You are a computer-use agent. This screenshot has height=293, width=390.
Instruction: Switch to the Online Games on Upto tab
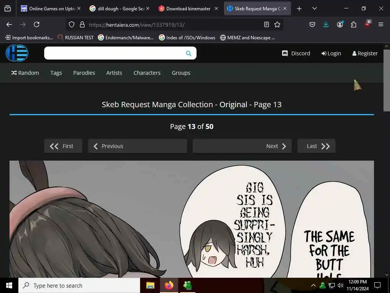point(51,9)
